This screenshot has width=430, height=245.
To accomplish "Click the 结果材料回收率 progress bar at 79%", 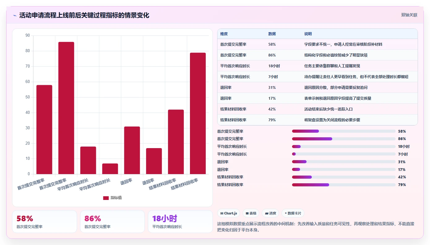I will click(x=344, y=185).
